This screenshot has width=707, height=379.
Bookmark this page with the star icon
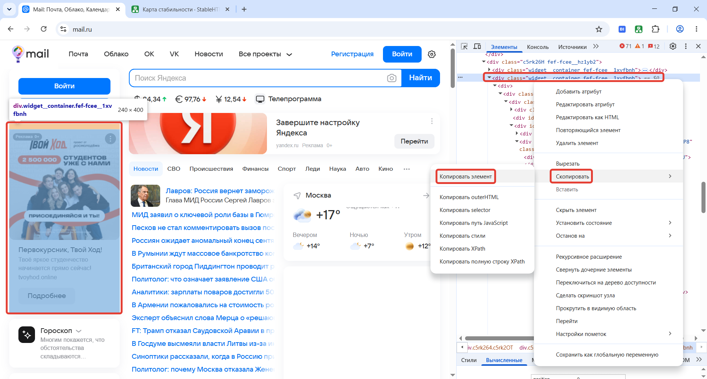[x=599, y=29]
